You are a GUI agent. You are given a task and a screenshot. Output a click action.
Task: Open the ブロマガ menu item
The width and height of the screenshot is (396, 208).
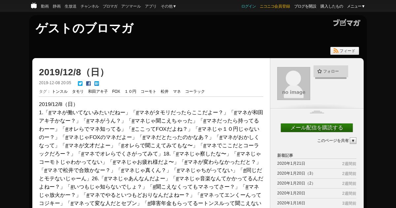click(110, 6)
